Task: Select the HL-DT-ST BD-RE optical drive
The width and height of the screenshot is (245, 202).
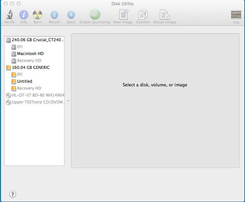Action: point(35,95)
